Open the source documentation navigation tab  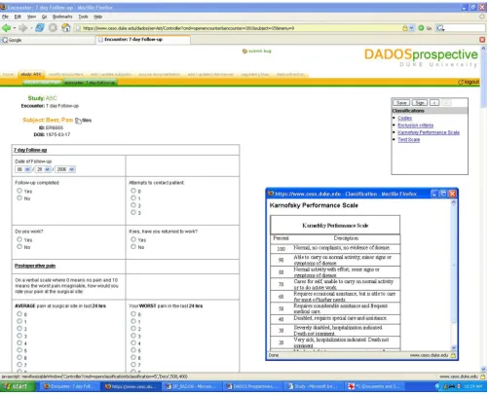point(159,74)
